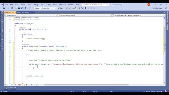Click the search magnifier icon
This screenshot has height=95, width=169.
click(x=107, y=5)
